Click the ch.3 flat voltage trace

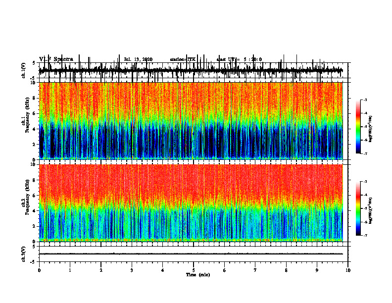[x=191, y=254]
